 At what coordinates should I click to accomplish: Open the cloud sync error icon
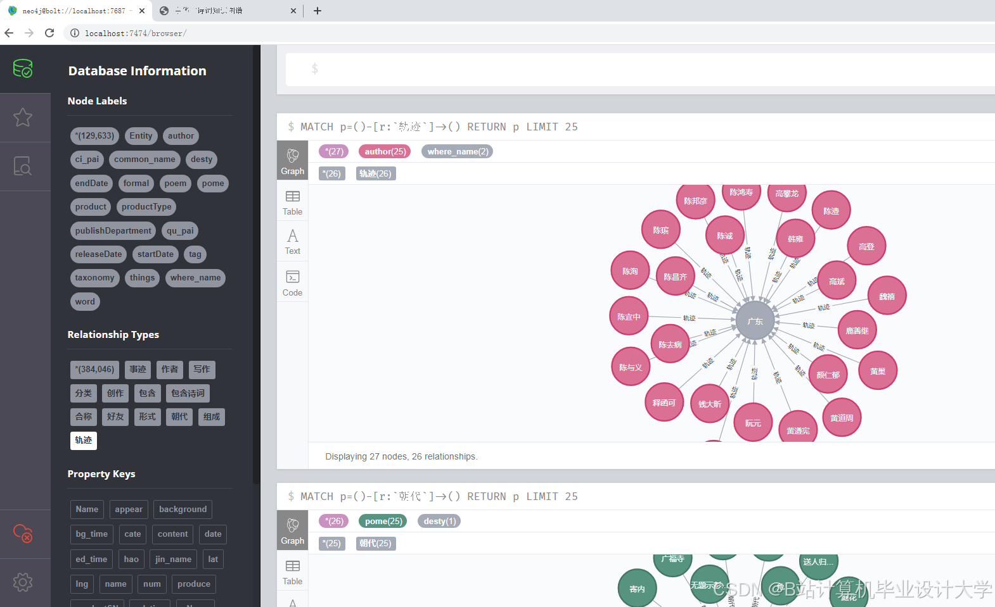coord(23,534)
